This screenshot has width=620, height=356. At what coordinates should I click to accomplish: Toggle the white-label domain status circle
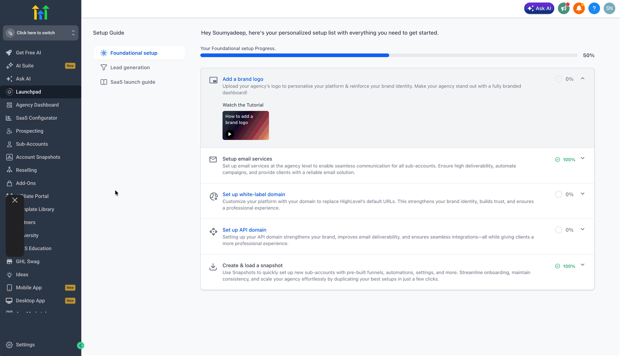click(x=559, y=194)
